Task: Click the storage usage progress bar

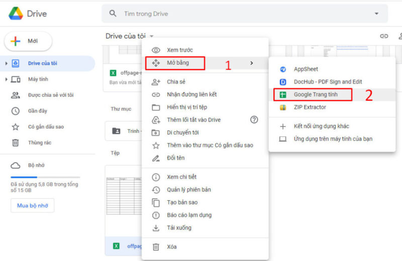Action: click(45, 177)
